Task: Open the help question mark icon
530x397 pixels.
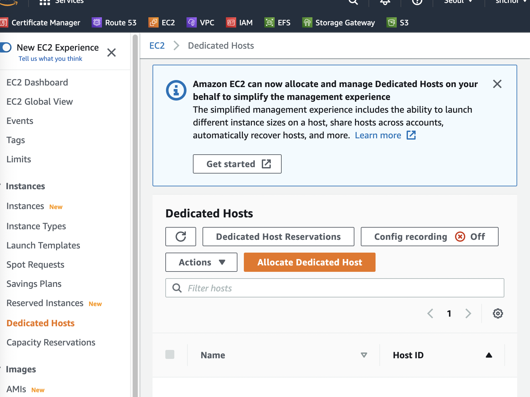Action: [x=417, y=2]
